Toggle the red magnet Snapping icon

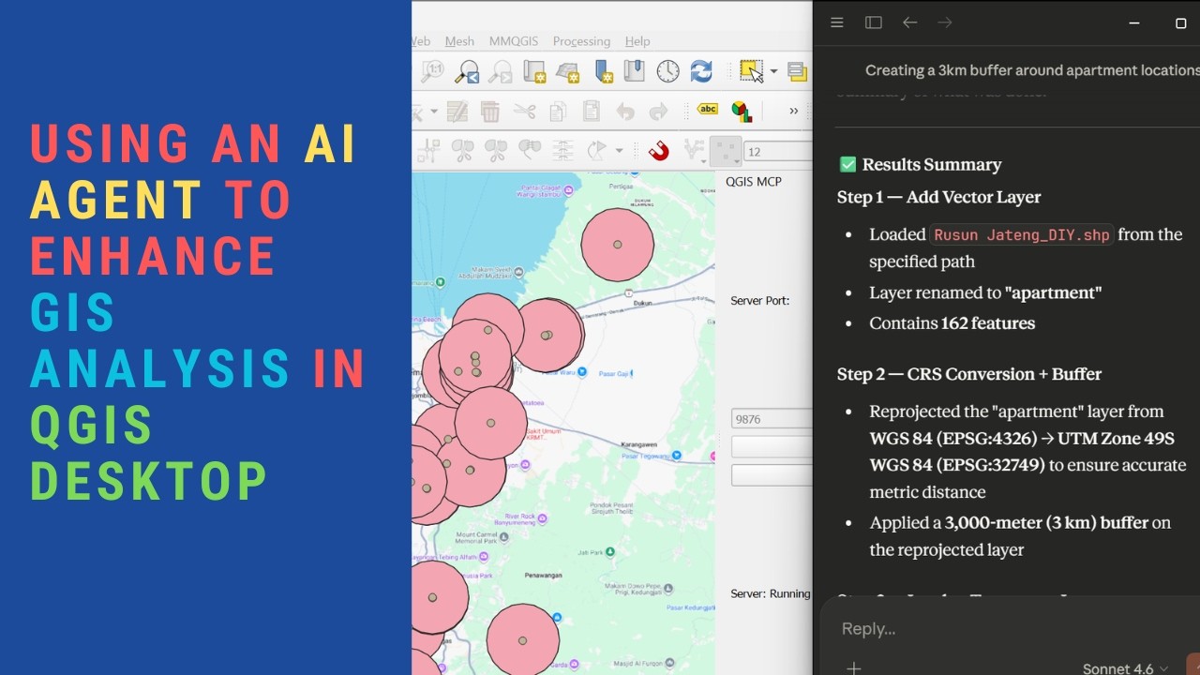click(x=659, y=150)
